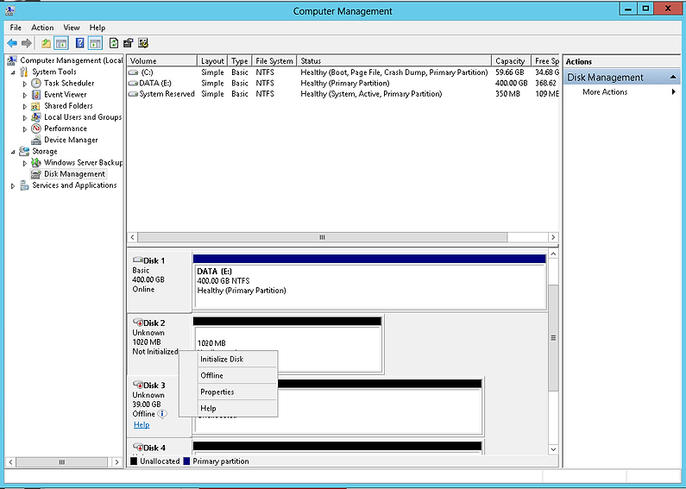Click the Forward arrow toolbar icon
The width and height of the screenshot is (686, 489).
pos(26,43)
